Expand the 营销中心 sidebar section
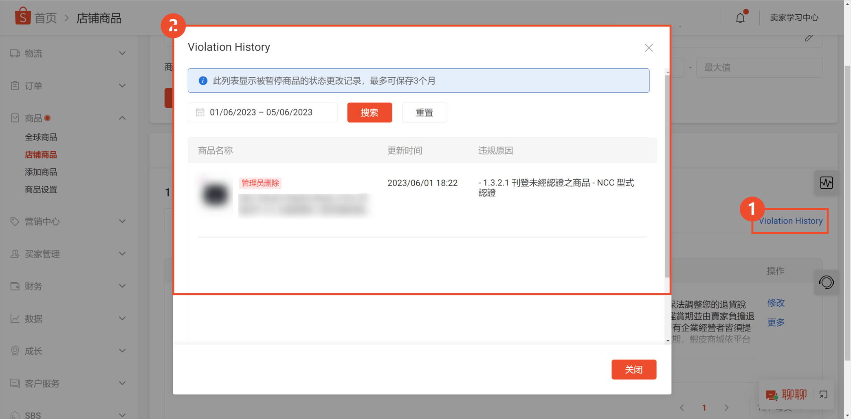 click(x=68, y=221)
